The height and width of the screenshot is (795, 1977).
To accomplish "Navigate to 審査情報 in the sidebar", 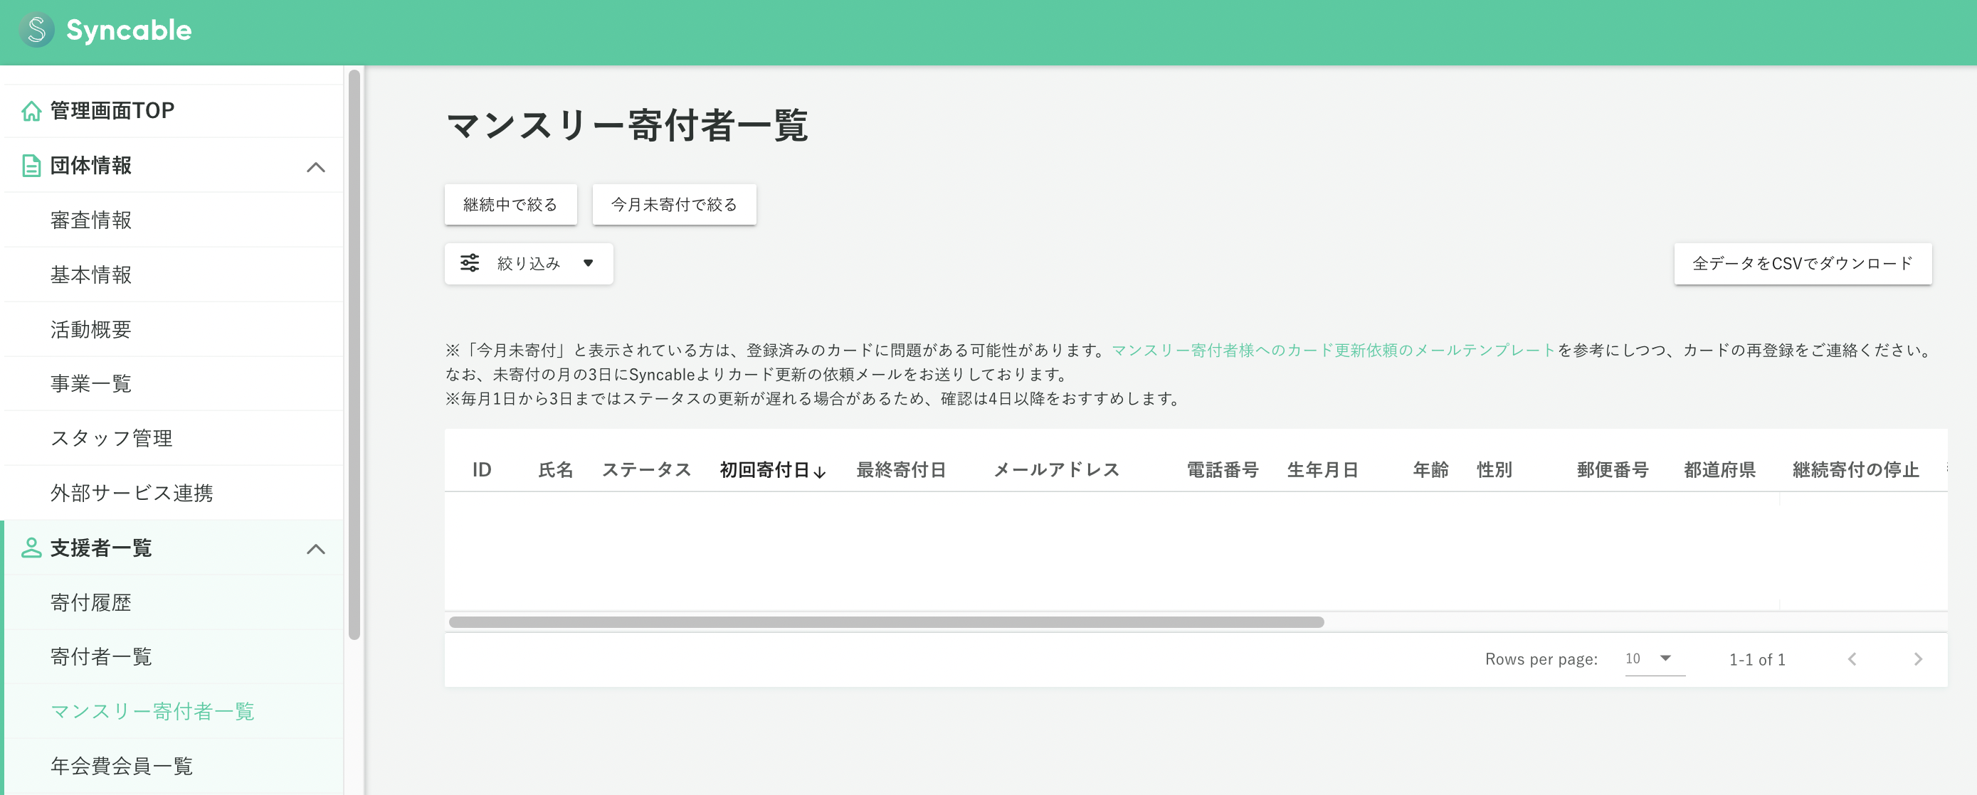I will [91, 220].
